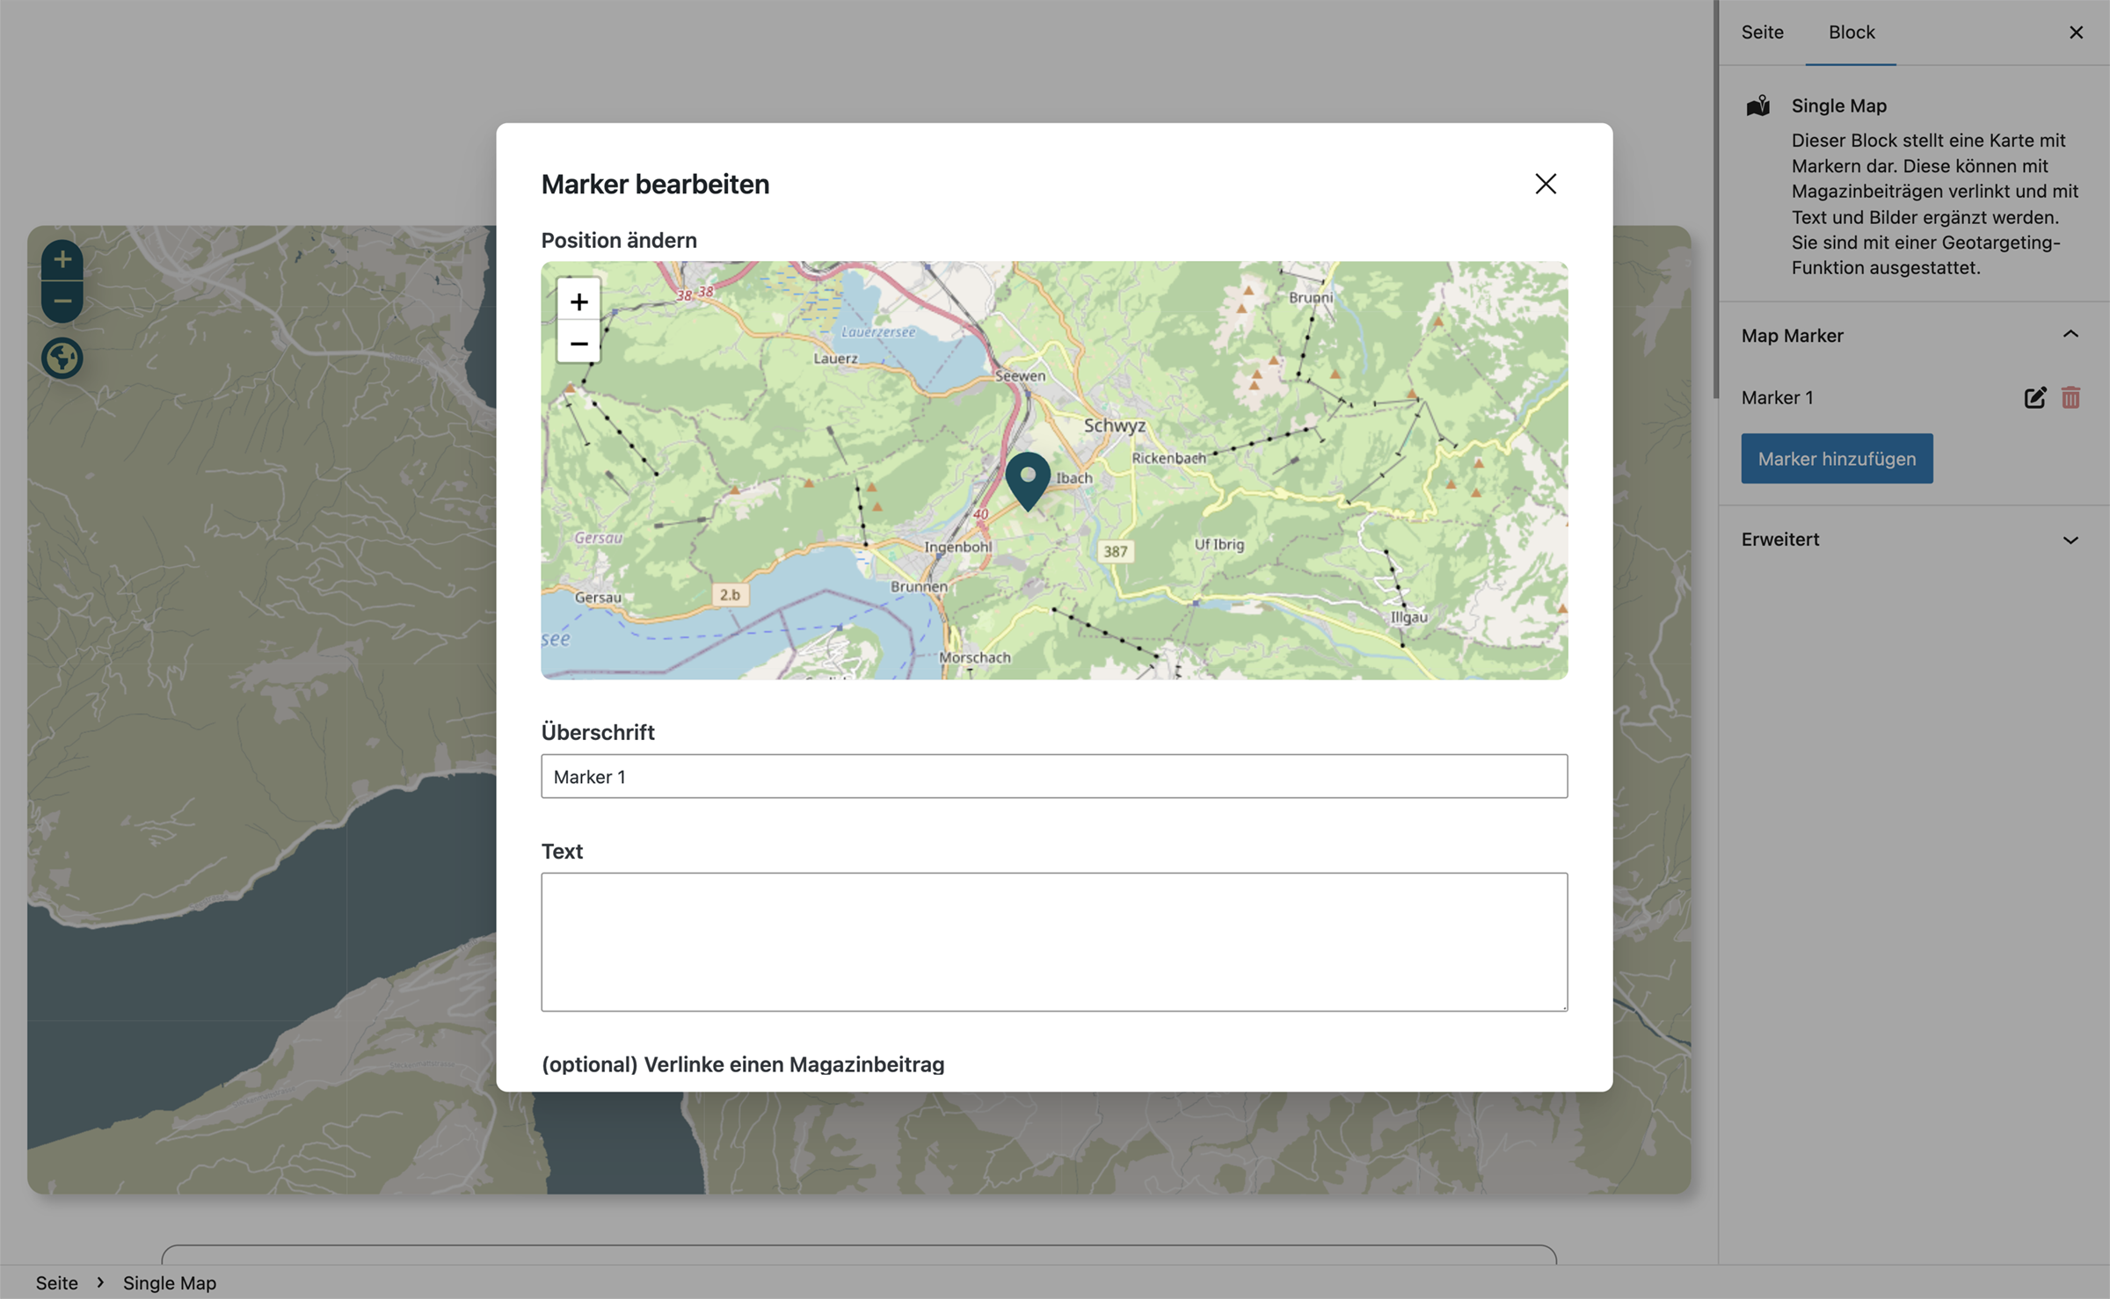Click into the Text textarea
This screenshot has width=2110, height=1299.
pyautogui.click(x=1054, y=942)
